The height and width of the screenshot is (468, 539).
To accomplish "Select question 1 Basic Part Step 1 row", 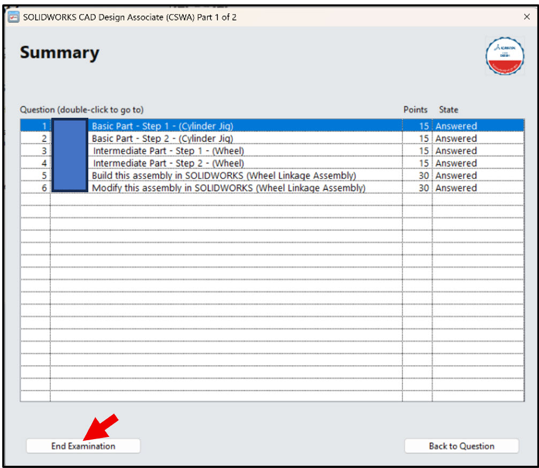I will pos(161,126).
